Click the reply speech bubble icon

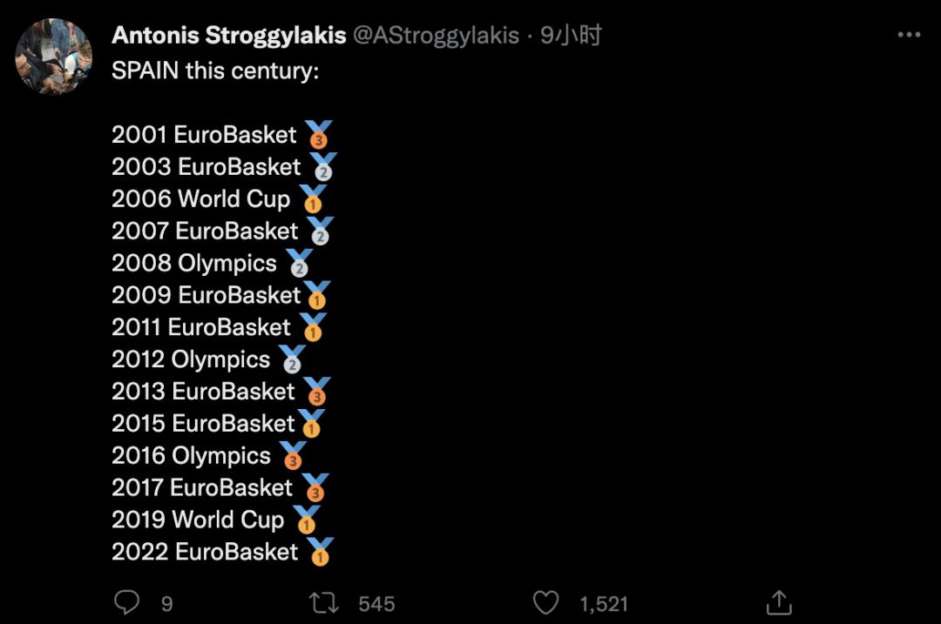click(x=127, y=601)
